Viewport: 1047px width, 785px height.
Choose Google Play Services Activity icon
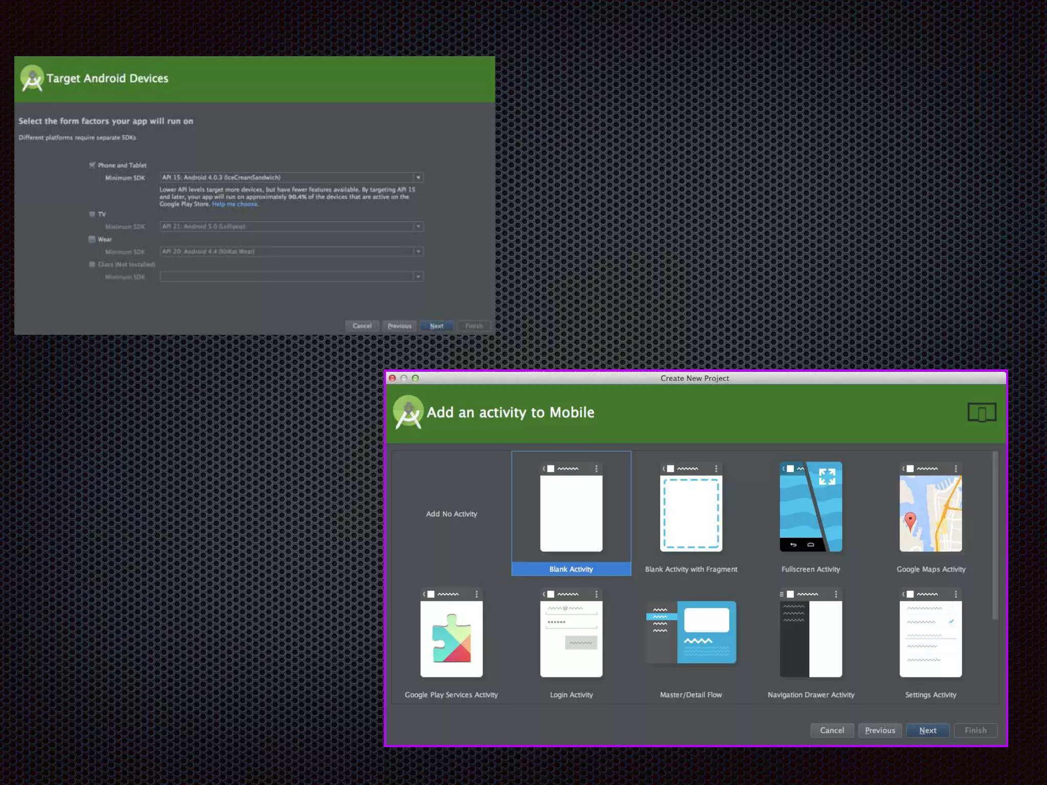click(451, 633)
